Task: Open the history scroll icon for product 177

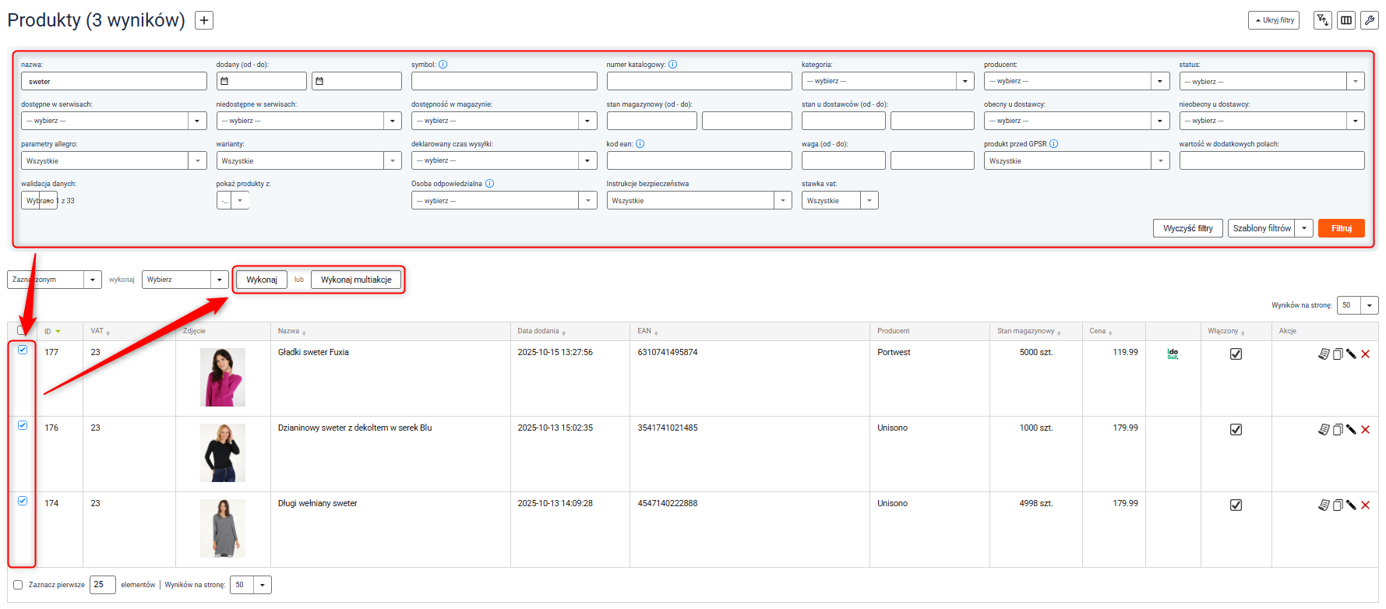Action: [1323, 354]
